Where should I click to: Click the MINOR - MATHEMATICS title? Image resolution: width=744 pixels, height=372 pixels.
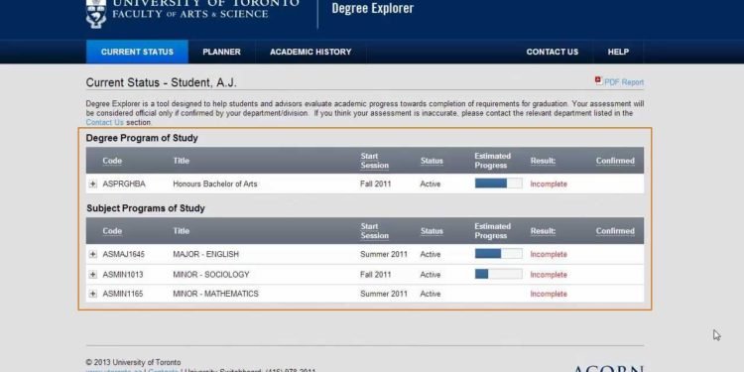(x=216, y=295)
